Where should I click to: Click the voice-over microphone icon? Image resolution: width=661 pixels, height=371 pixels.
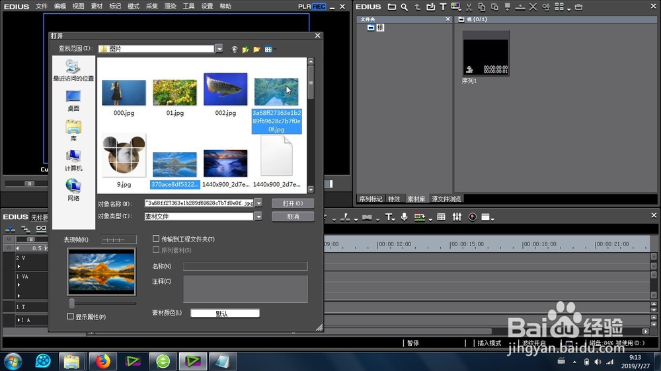coord(404,217)
